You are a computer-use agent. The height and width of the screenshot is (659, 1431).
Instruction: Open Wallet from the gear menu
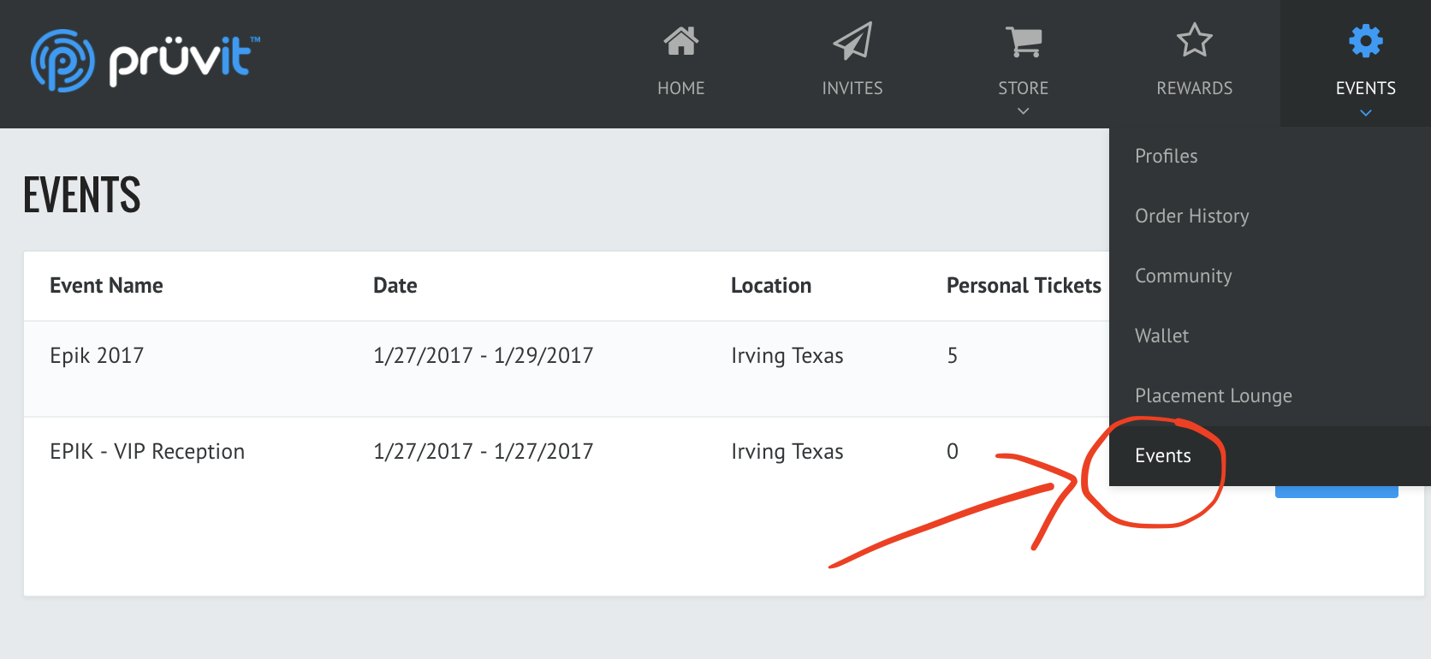point(1161,335)
